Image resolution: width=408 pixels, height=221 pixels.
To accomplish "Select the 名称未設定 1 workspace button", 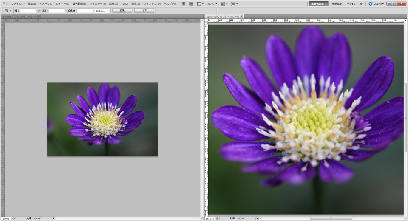I will point(319,4).
